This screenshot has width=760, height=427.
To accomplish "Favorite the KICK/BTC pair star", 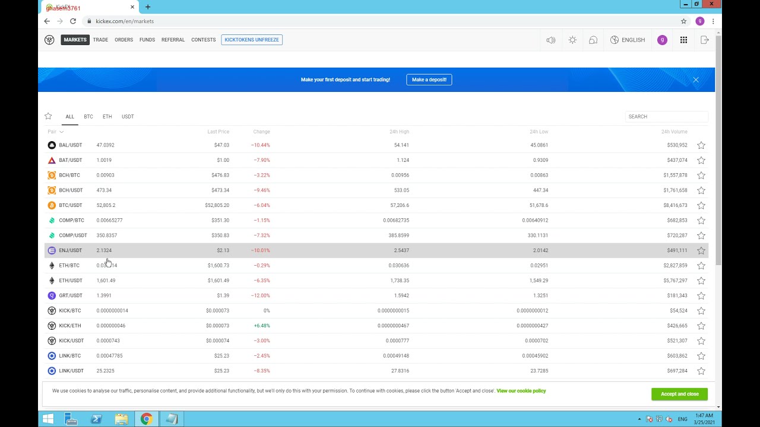I will (701, 311).
